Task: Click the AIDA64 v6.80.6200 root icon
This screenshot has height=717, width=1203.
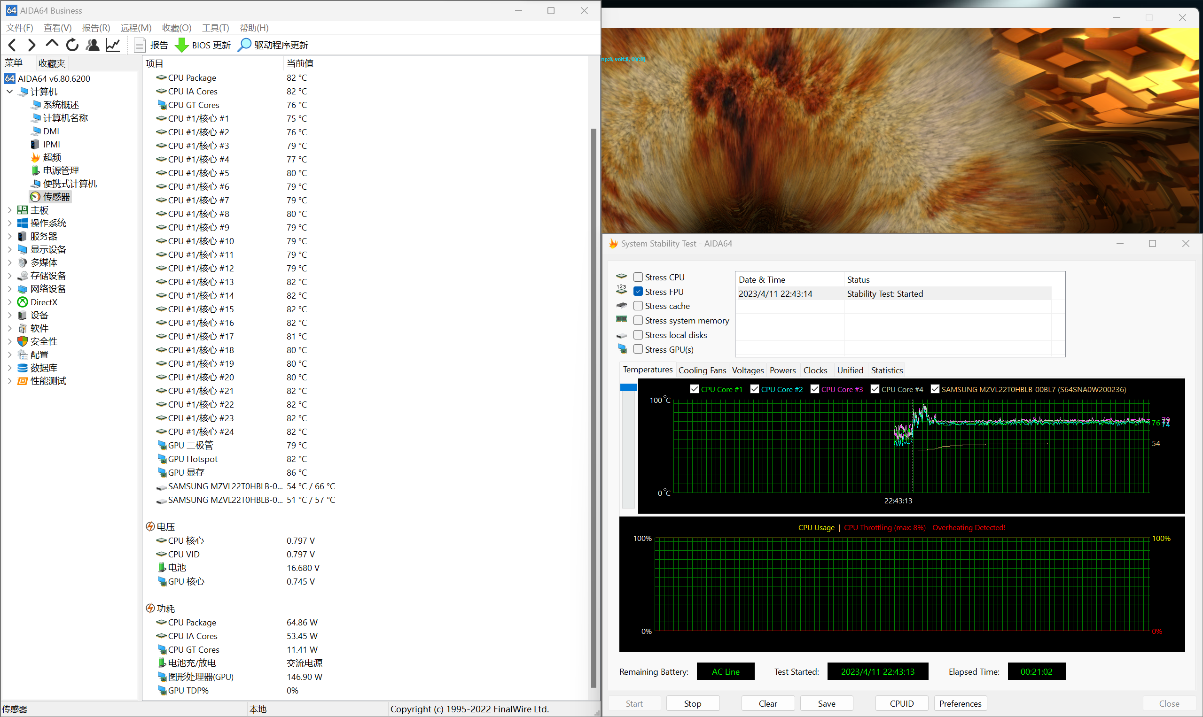Action: (10, 78)
